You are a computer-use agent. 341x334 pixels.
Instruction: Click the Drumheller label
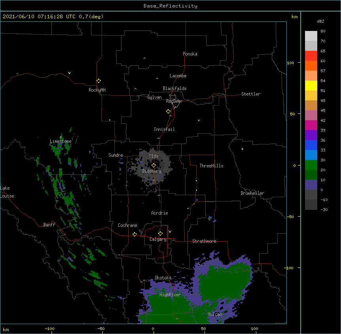[252, 193]
